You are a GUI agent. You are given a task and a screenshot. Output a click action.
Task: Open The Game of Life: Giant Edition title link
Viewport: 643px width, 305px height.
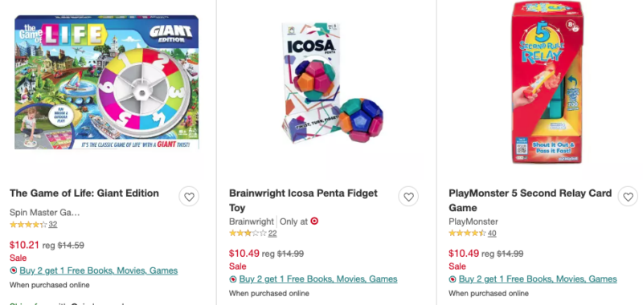[x=84, y=193]
